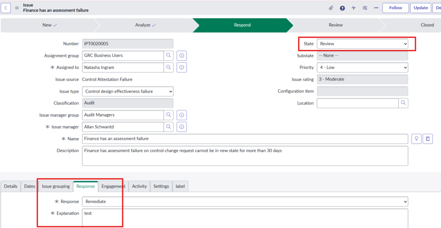Viewport: 441px width, 228px height.
Task: Click into the Description text area
Action: (x=245, y=155)
